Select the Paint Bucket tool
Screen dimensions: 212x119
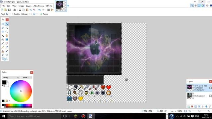[x=3, y=40]
